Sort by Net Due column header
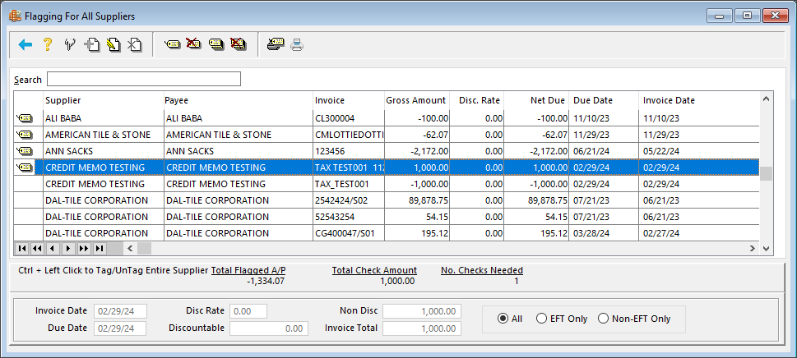Screen dimensions: 797x358 [536, 100]
